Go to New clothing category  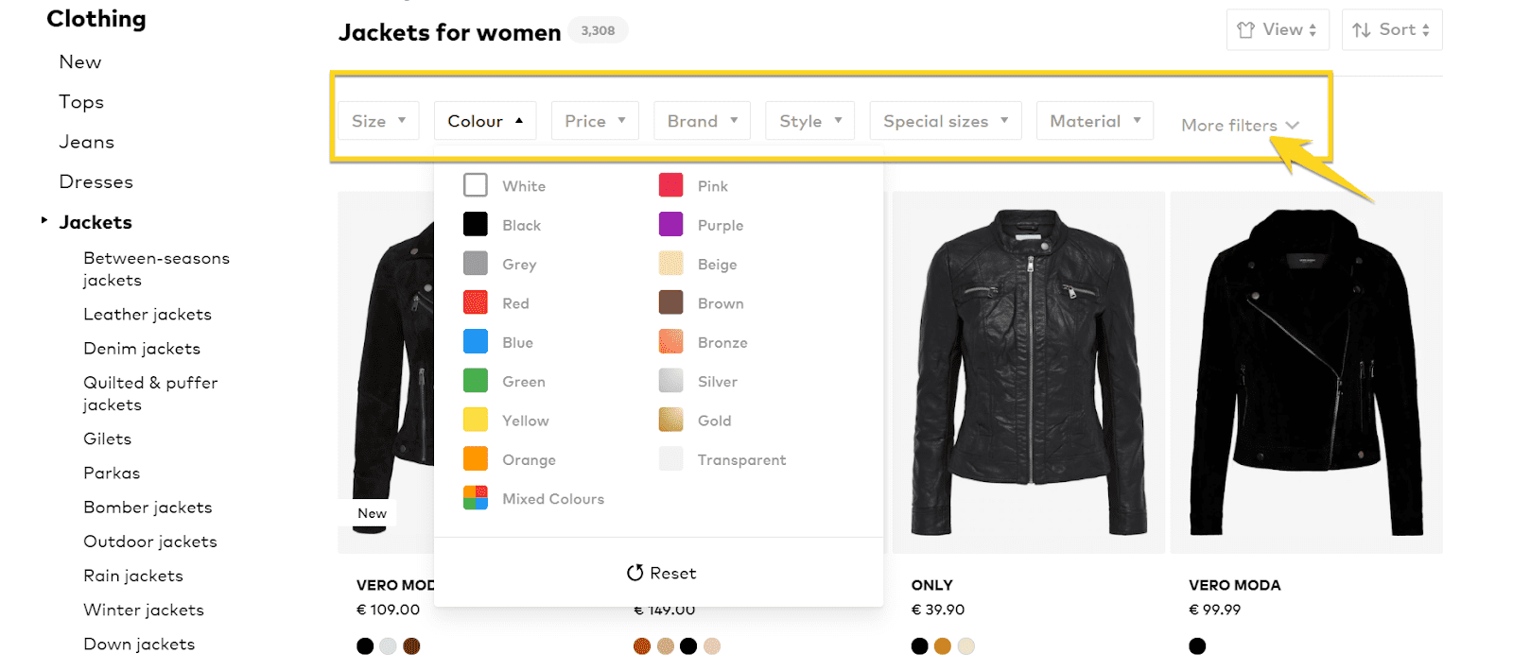pyautogui.click(x=80, y=62)
